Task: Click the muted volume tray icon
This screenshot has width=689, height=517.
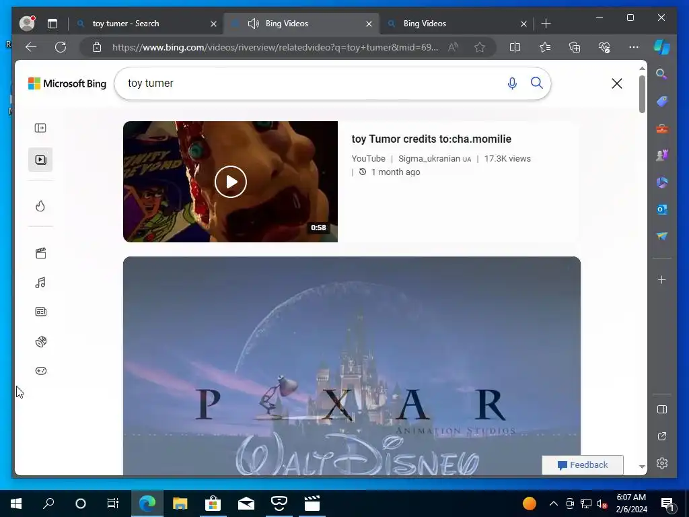Action: pos(602,504)
